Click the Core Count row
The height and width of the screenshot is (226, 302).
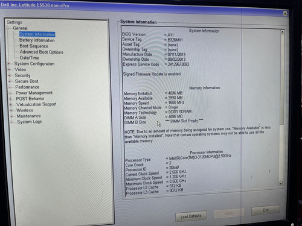coord(149,164)
